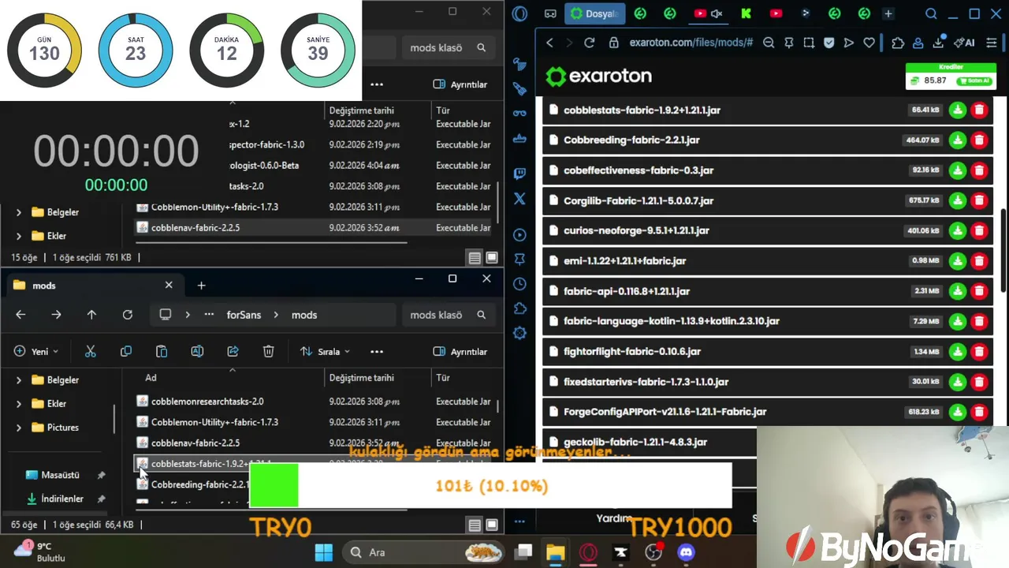Click the taskbar Ara search box
1009x568 pixels.
coord(424,552)
